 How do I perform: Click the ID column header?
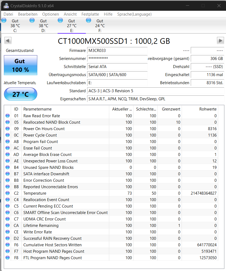pyautogui.click(x=16, y=109)
